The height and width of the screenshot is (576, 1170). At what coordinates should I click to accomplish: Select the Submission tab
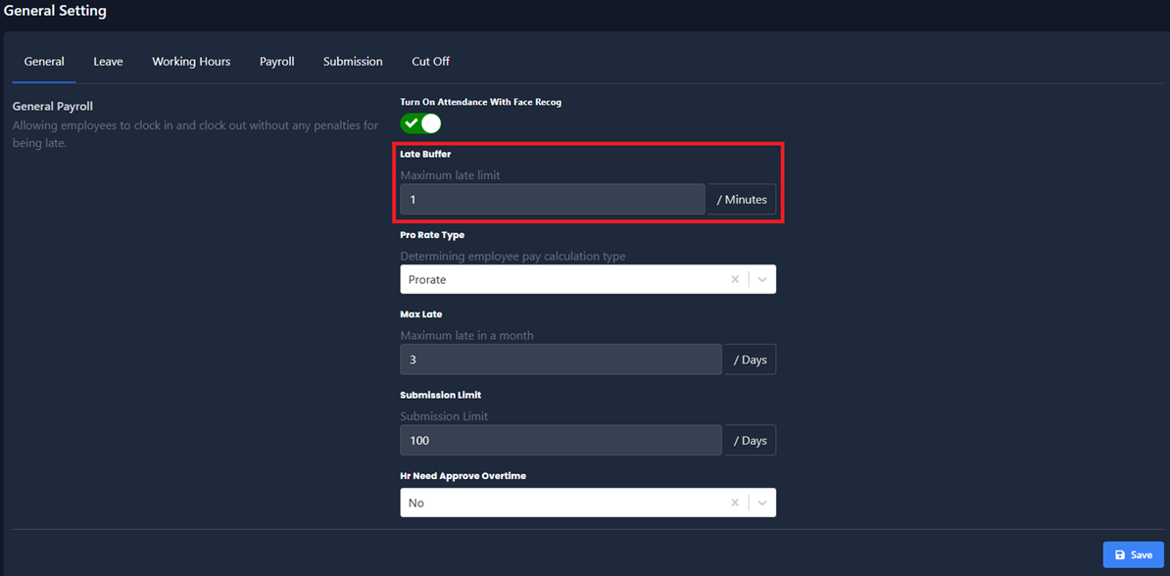click(x=353, y=61)
